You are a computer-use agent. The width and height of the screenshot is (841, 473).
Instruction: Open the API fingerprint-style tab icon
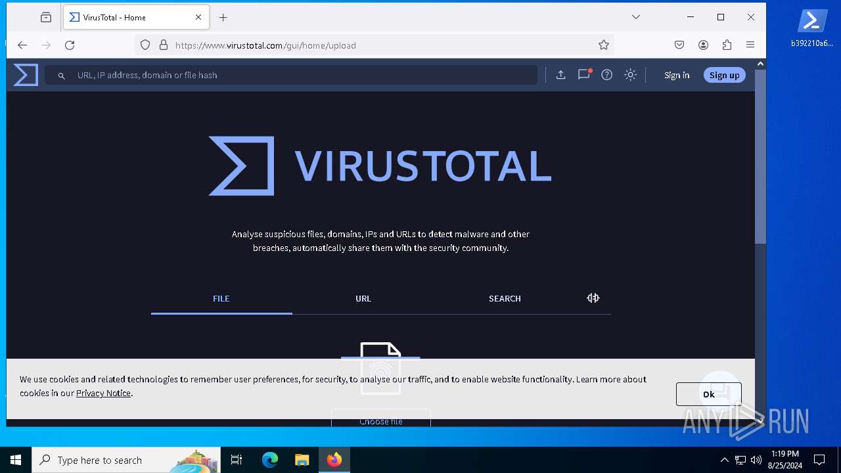593,298
